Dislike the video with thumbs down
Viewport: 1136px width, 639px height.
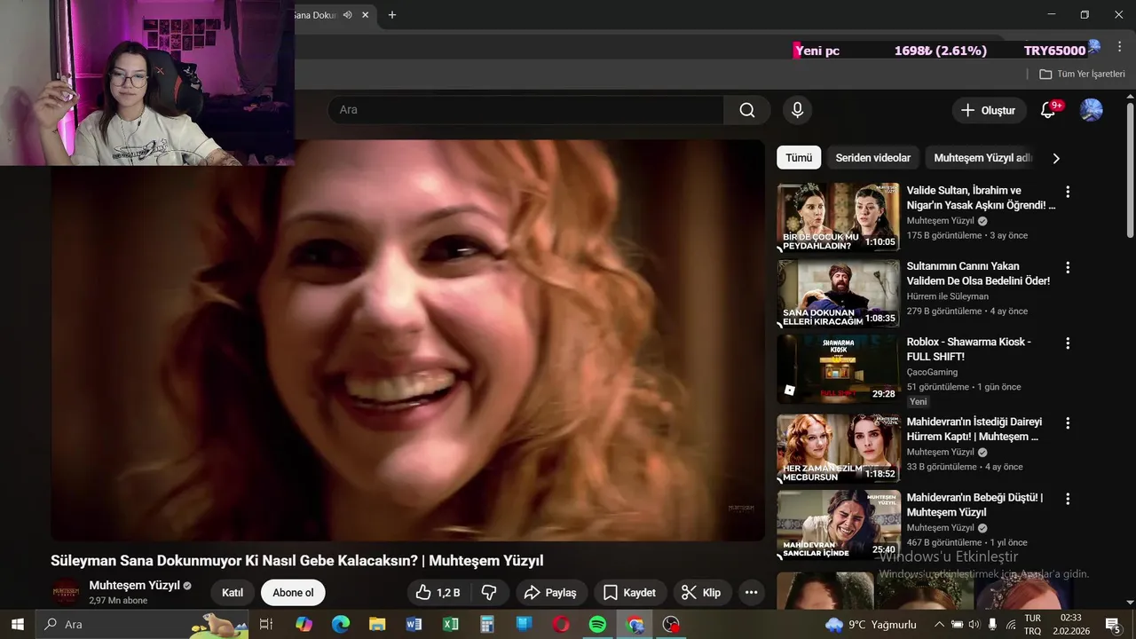pos(490,593)
